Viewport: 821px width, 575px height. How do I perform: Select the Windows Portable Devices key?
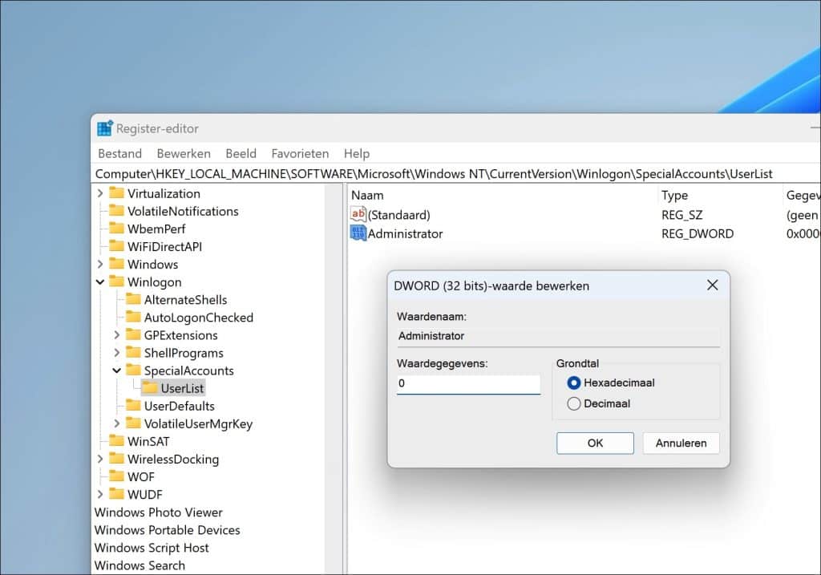[167, 530]
